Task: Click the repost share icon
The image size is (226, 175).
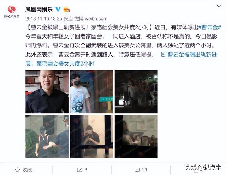Action: 79,170
